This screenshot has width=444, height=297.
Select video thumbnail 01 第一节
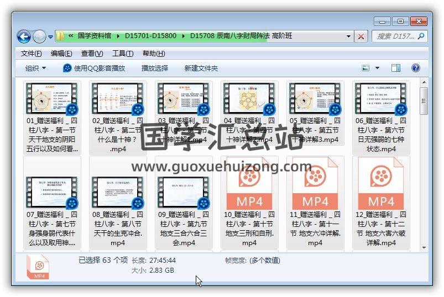(x=52, y=99)
